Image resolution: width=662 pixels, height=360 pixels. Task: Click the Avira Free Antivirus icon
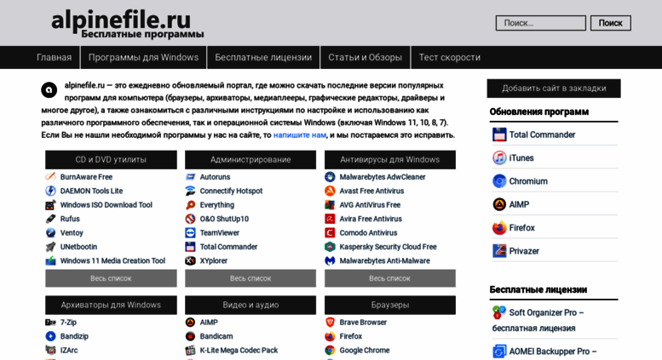coord(330,219)
